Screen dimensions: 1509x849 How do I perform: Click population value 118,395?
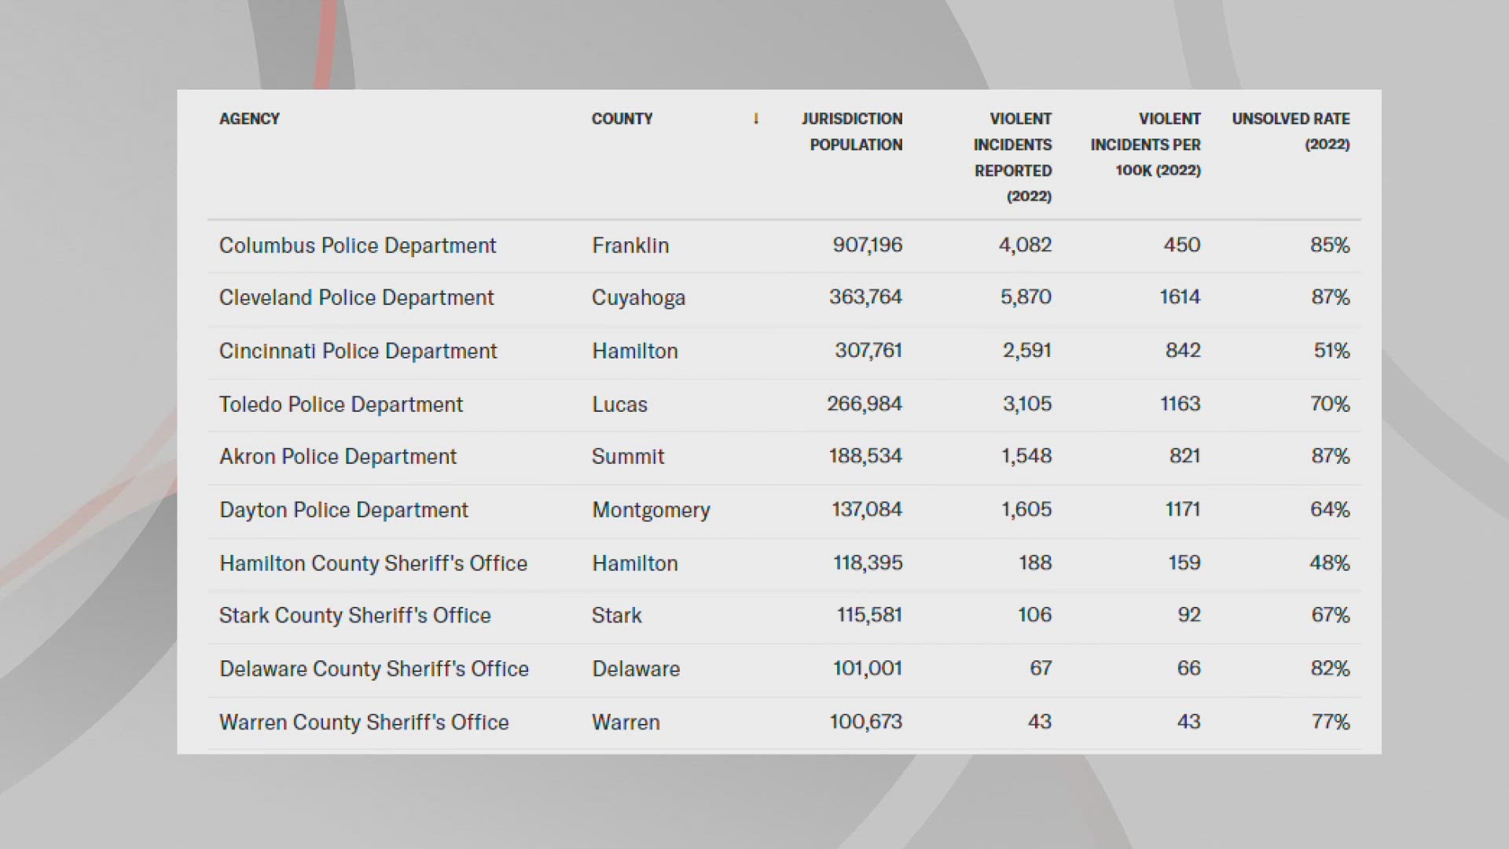868,563
